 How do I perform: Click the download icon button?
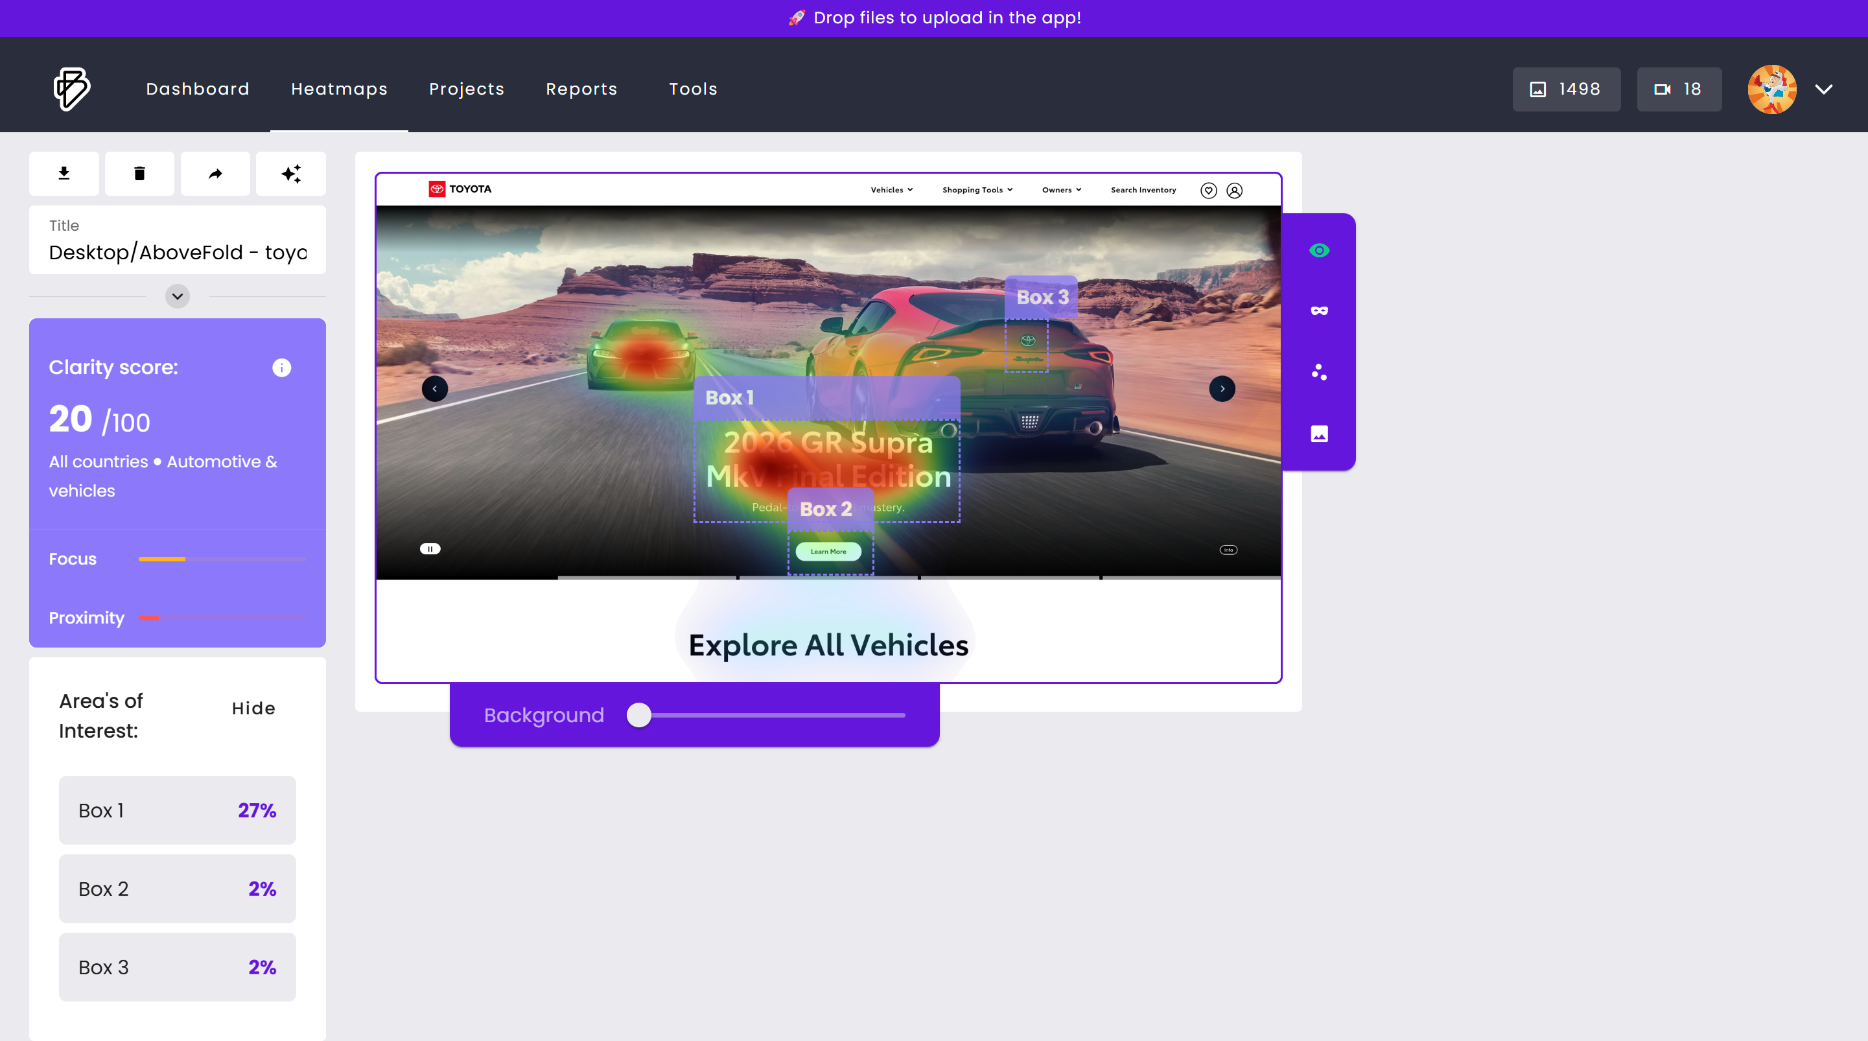64,173
